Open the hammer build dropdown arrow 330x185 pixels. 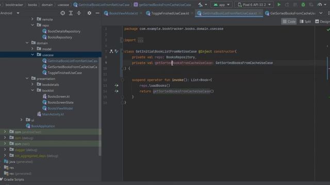(x=206, y=5)
